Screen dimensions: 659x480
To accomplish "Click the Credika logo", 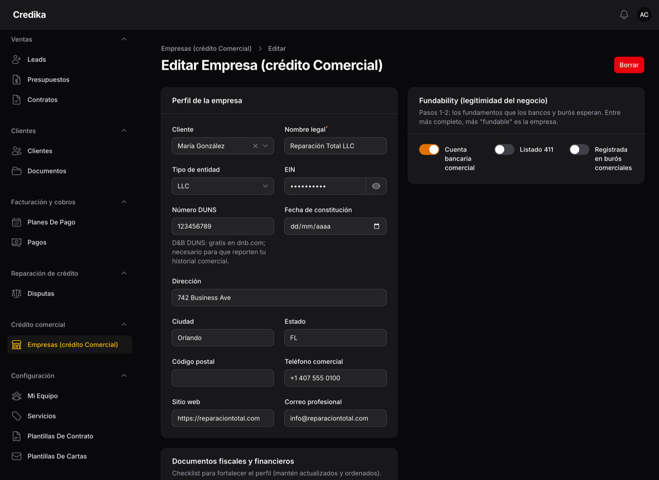I will (x=29, y=15).
